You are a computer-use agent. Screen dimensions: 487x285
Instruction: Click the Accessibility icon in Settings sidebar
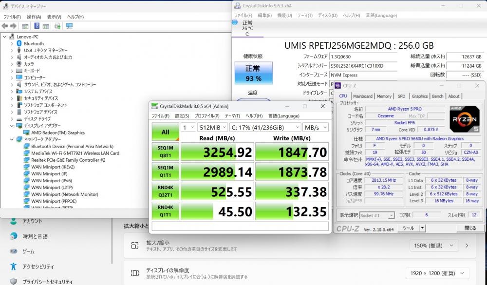click(13, 266)
